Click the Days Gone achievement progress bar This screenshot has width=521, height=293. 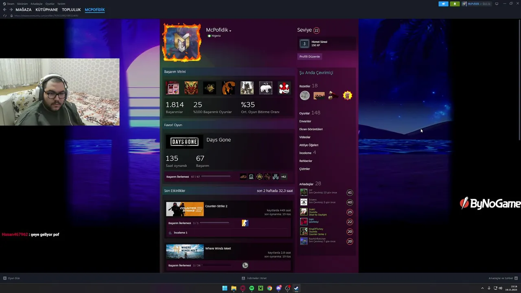click(216, 177)
